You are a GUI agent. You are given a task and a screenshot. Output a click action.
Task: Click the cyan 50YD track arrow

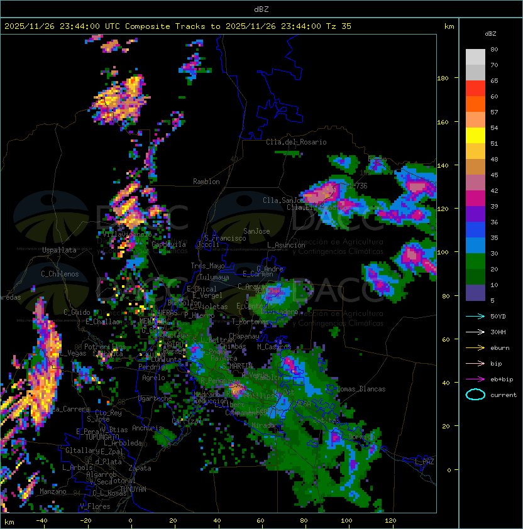[x=475, y=317]
